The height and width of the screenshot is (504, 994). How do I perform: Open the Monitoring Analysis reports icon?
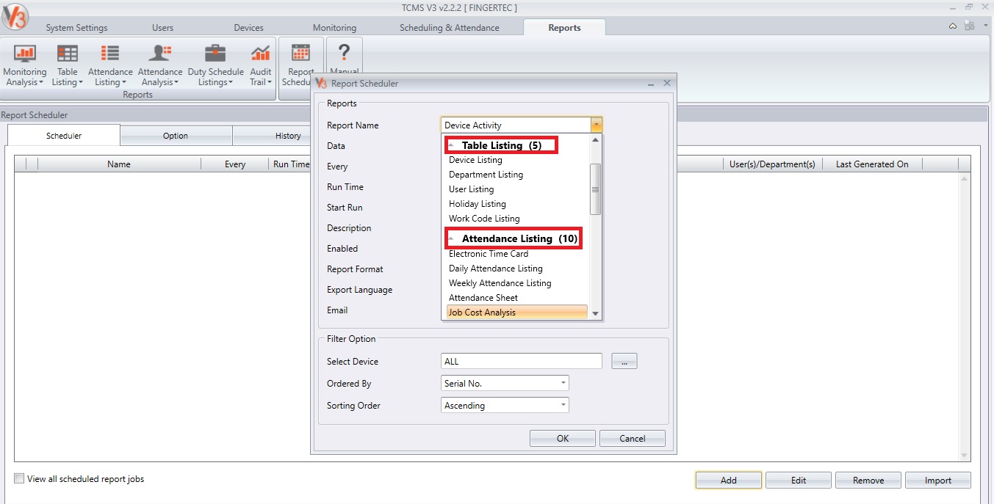25,65
